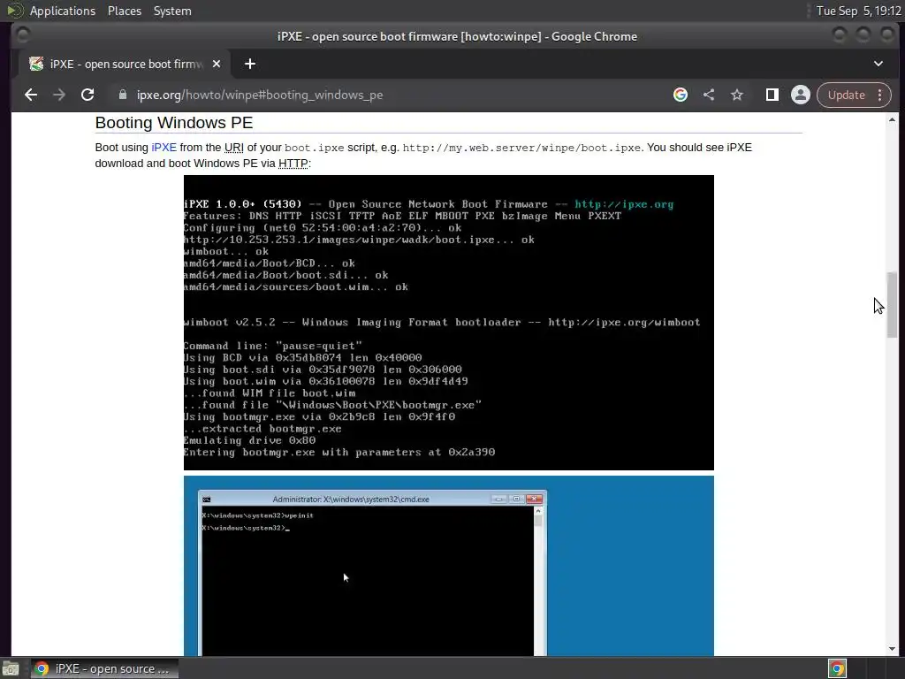Click the window menu button in title bar
This screenshot has width=905, height=679.
click(x=22, y=35)
